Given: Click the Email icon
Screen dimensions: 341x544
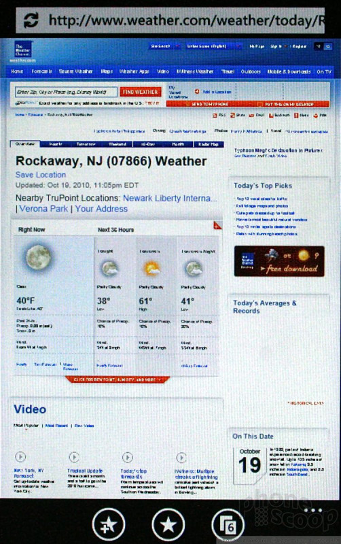Looking at the screenshot, I should [252, 115].
